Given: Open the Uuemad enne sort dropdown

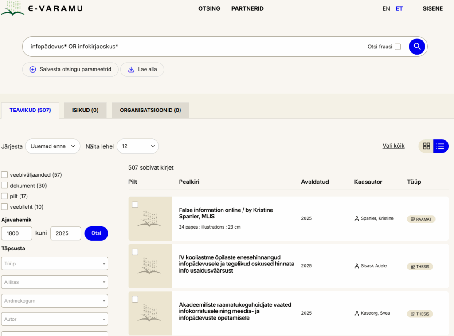Looking at the screenshot, I should click(53, 146).
